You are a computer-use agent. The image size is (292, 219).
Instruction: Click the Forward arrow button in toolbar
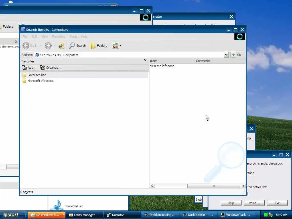48,46
